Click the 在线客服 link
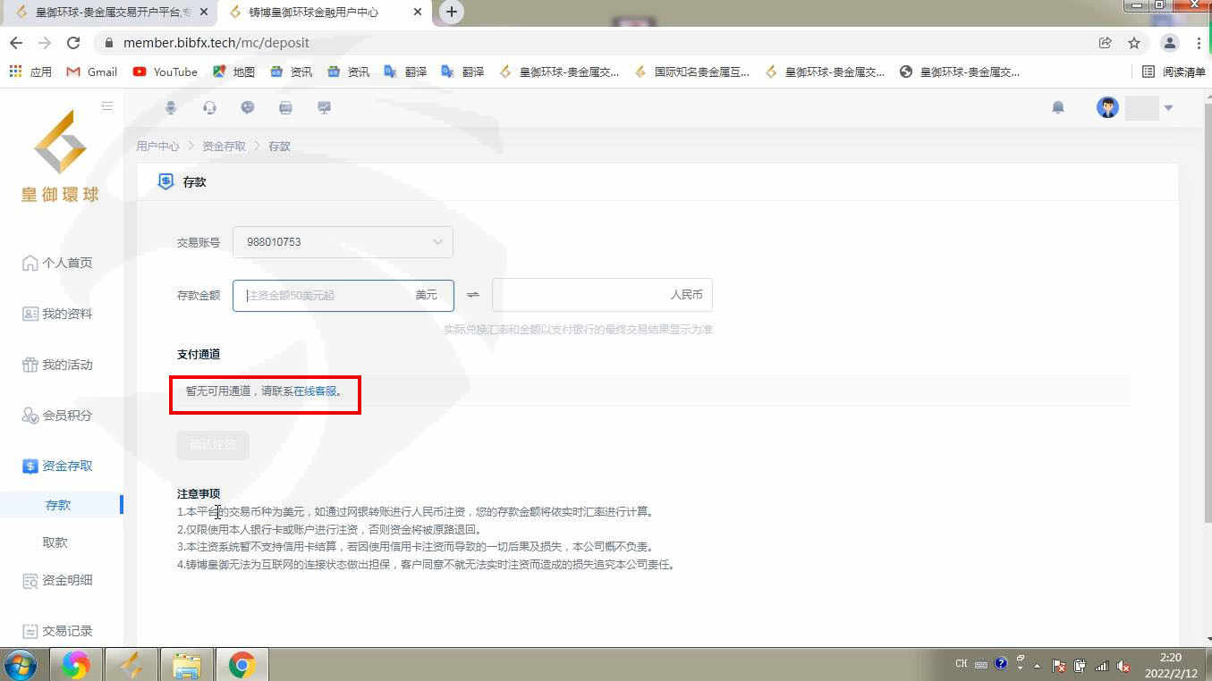 (x=315, y=391)
